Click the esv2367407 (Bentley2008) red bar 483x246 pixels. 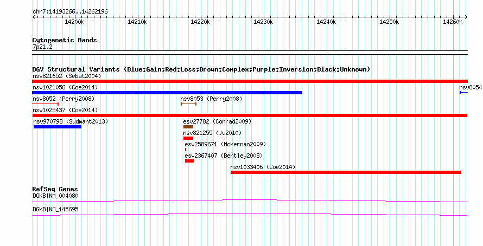189,161
